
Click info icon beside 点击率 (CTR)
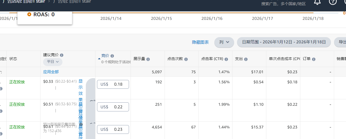226,59
